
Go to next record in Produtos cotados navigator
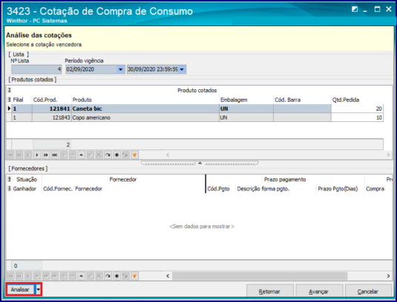coord(37,155)
